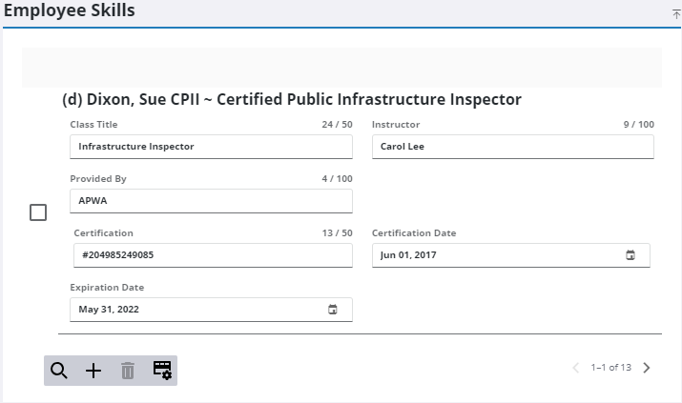The height and width of the screenshot is (403, 682).
Task: Collapse the Employee Skills panel
Action: (x=676, y=14)
